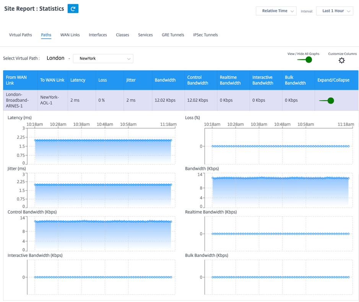Viewport: 359px width, 302px height.
Task: Click the Expand/Collapse column header
Action: pos(336,80)
